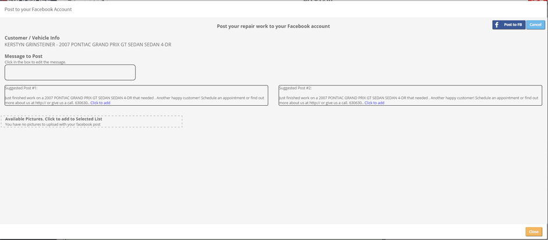This screenshot has height=240, width=548.
Task: Click 'Post to your Facebook Account' title
Action: 38,9
